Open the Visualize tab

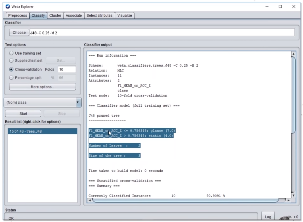pyautogui.click(x=125, y=15)
